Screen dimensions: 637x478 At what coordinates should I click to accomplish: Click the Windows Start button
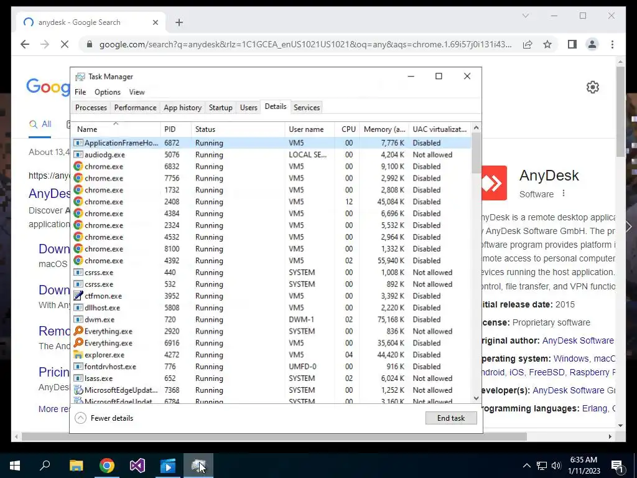click(15, 466)
